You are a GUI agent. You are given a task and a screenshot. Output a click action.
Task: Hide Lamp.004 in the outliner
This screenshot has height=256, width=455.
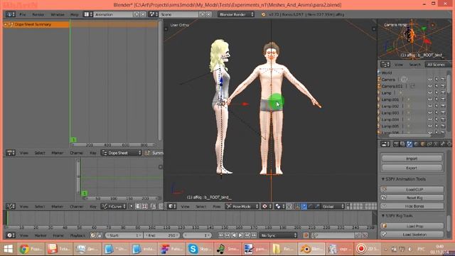point(430,119)
